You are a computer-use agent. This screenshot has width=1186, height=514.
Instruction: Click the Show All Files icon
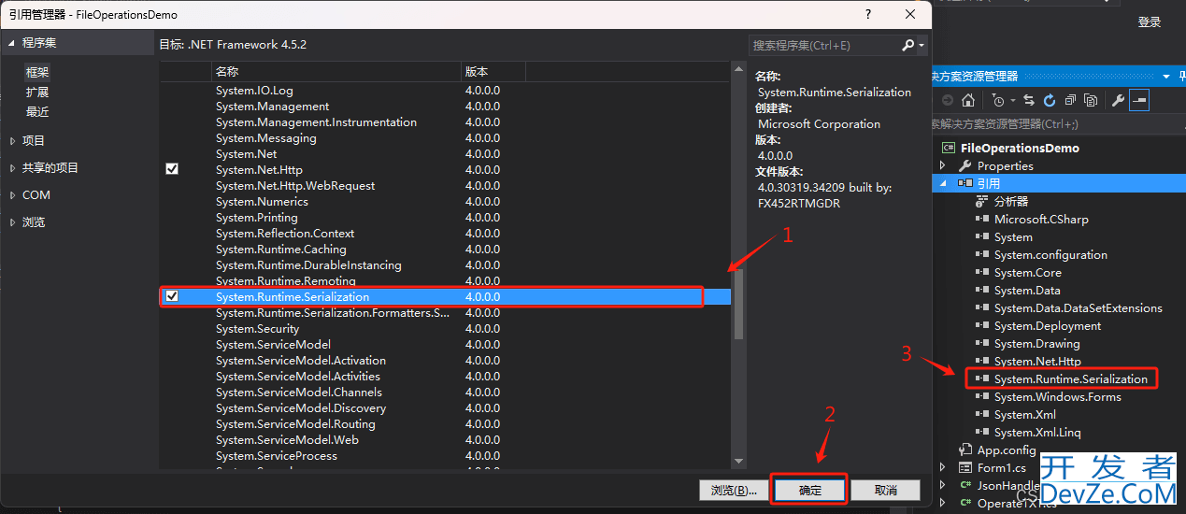tap(1091, 100)
